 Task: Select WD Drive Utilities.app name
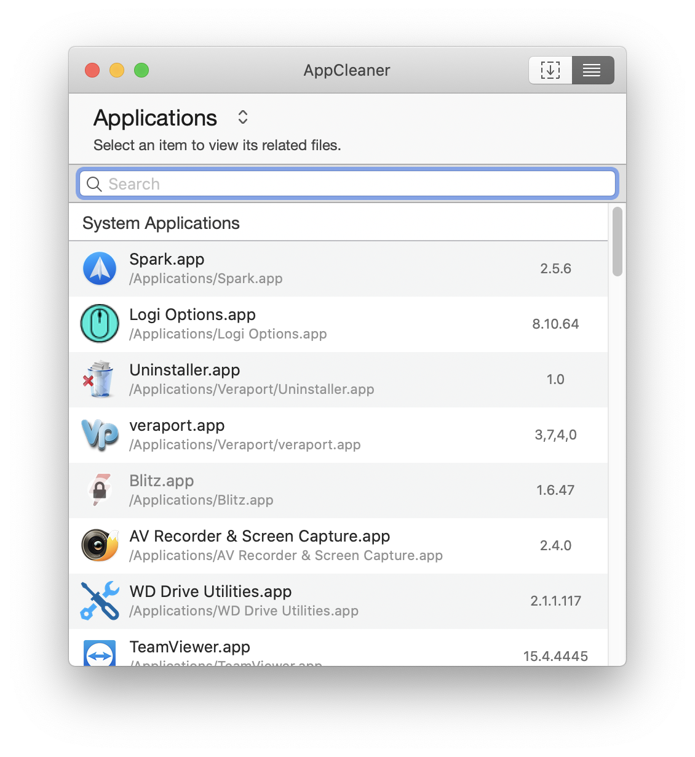(210, 591)
